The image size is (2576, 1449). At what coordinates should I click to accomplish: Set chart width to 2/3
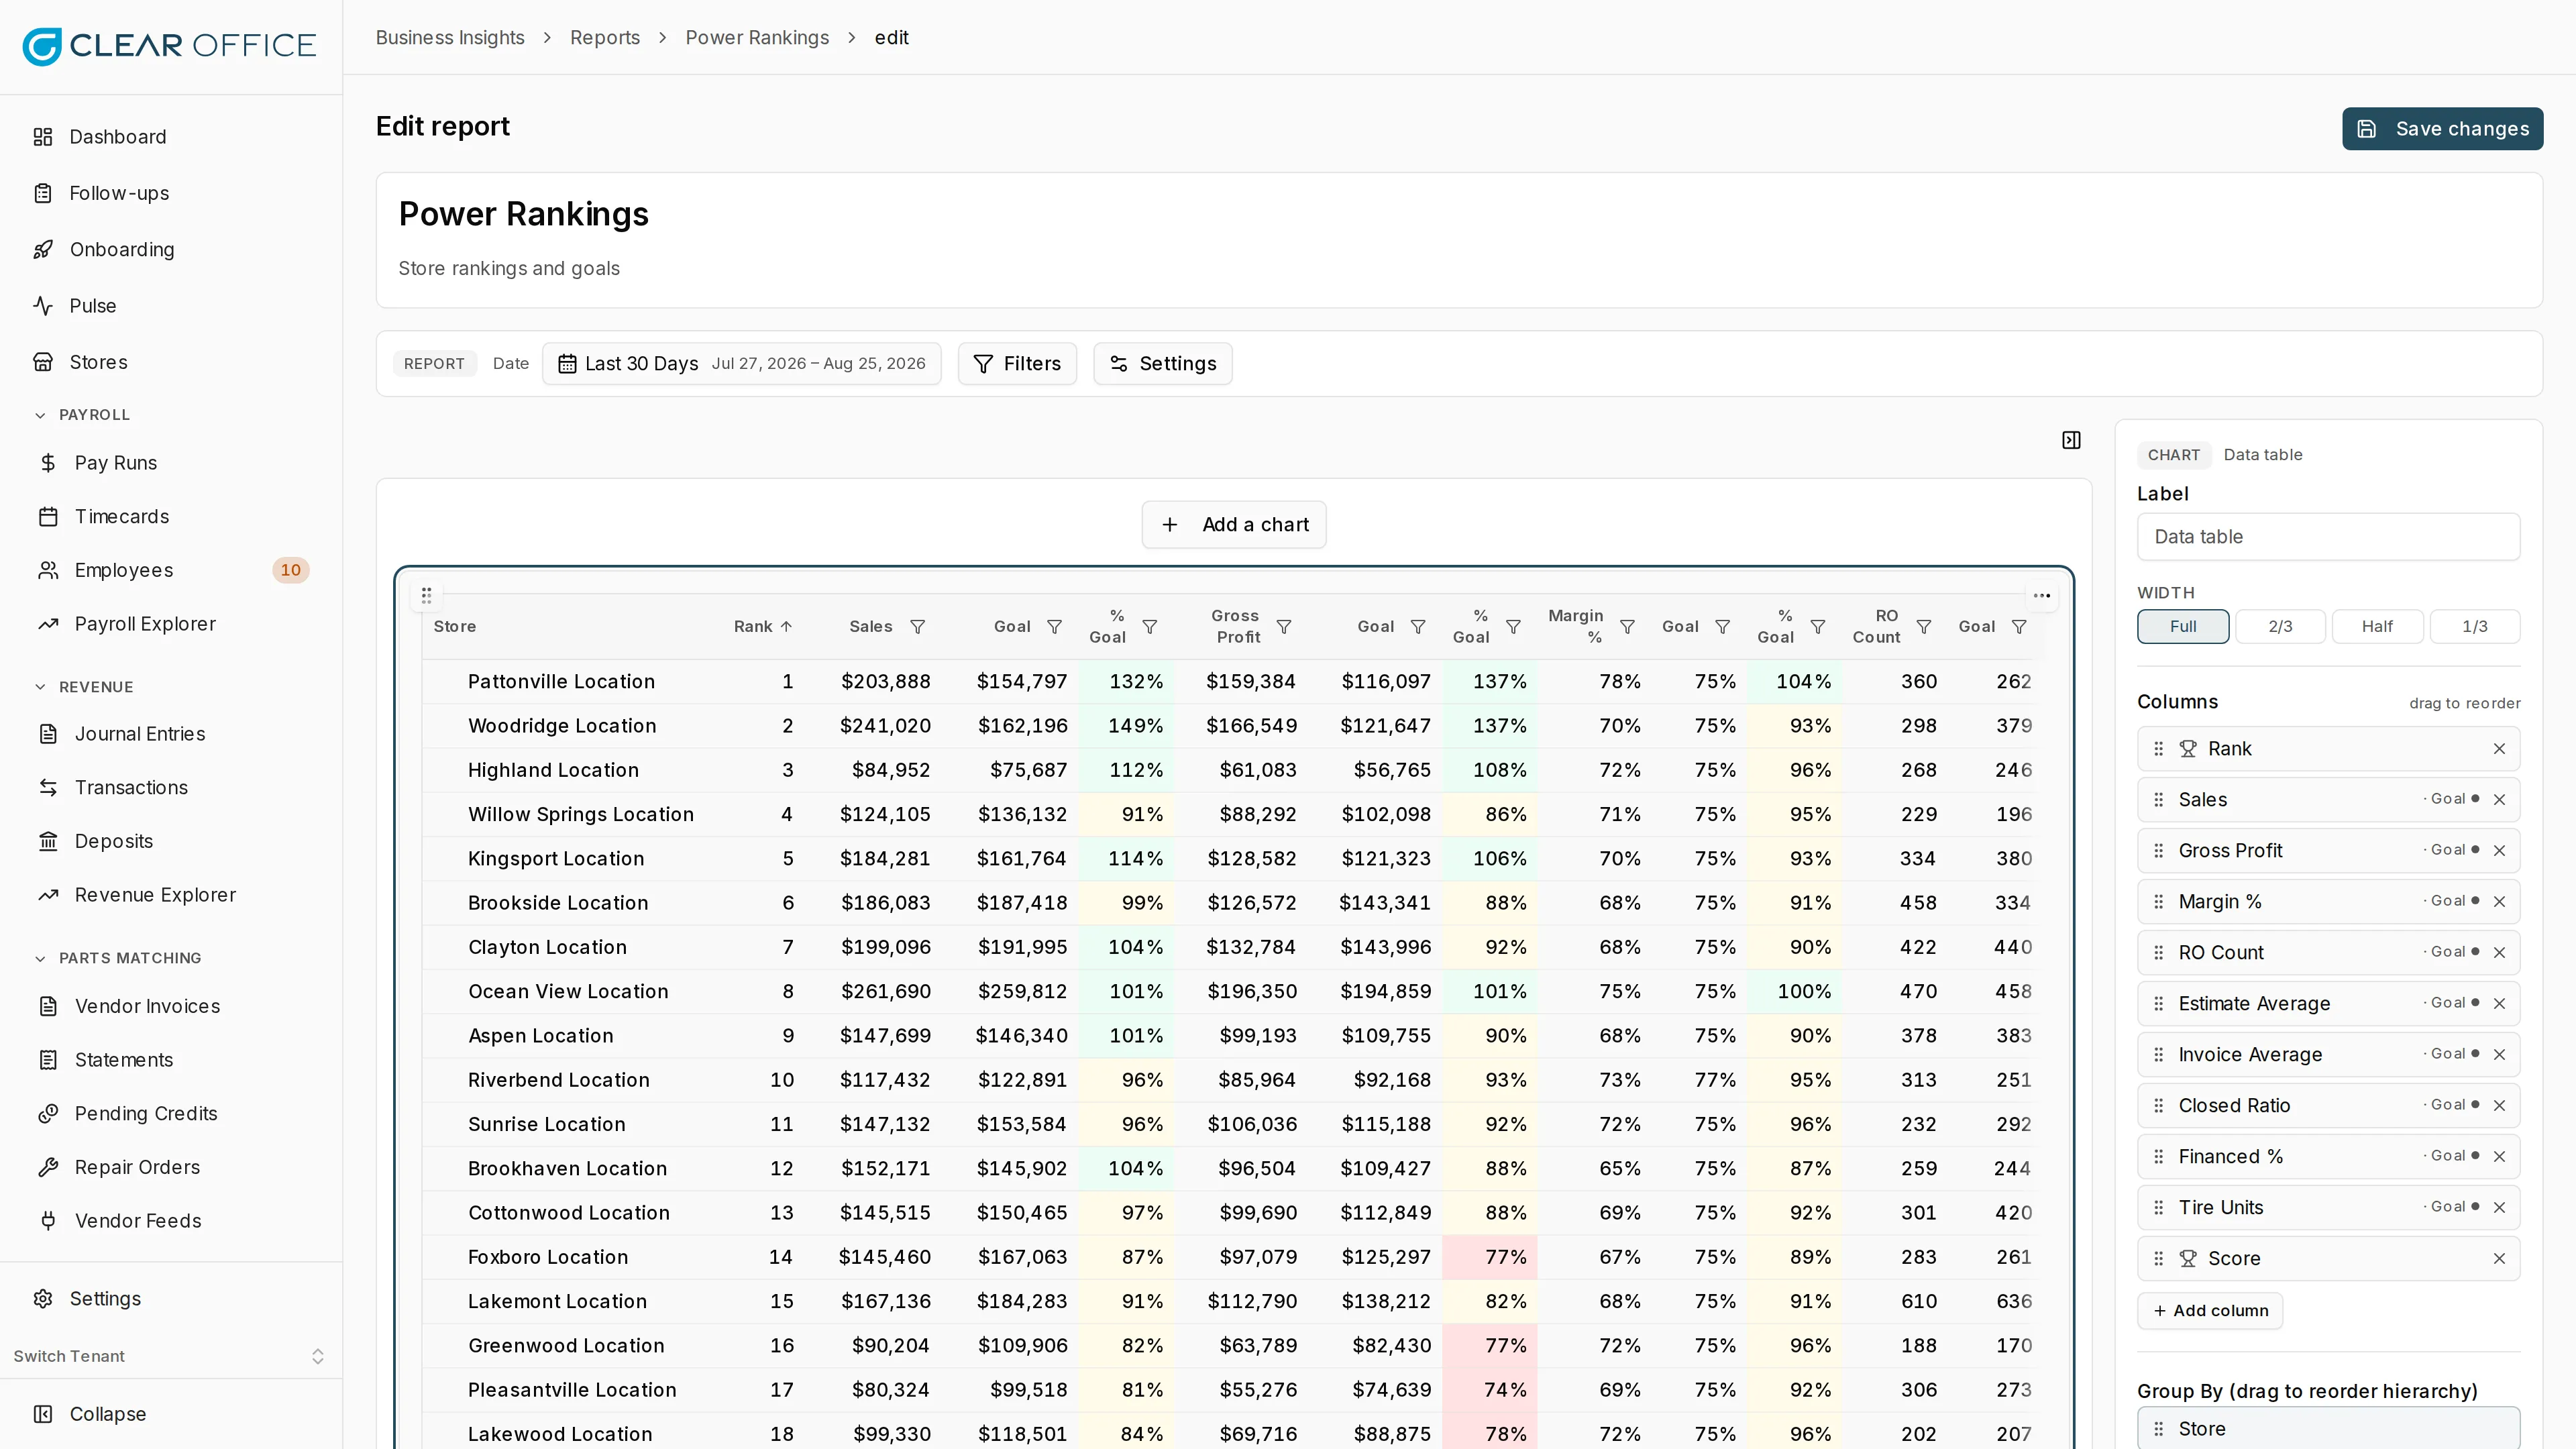(2280, 627)
